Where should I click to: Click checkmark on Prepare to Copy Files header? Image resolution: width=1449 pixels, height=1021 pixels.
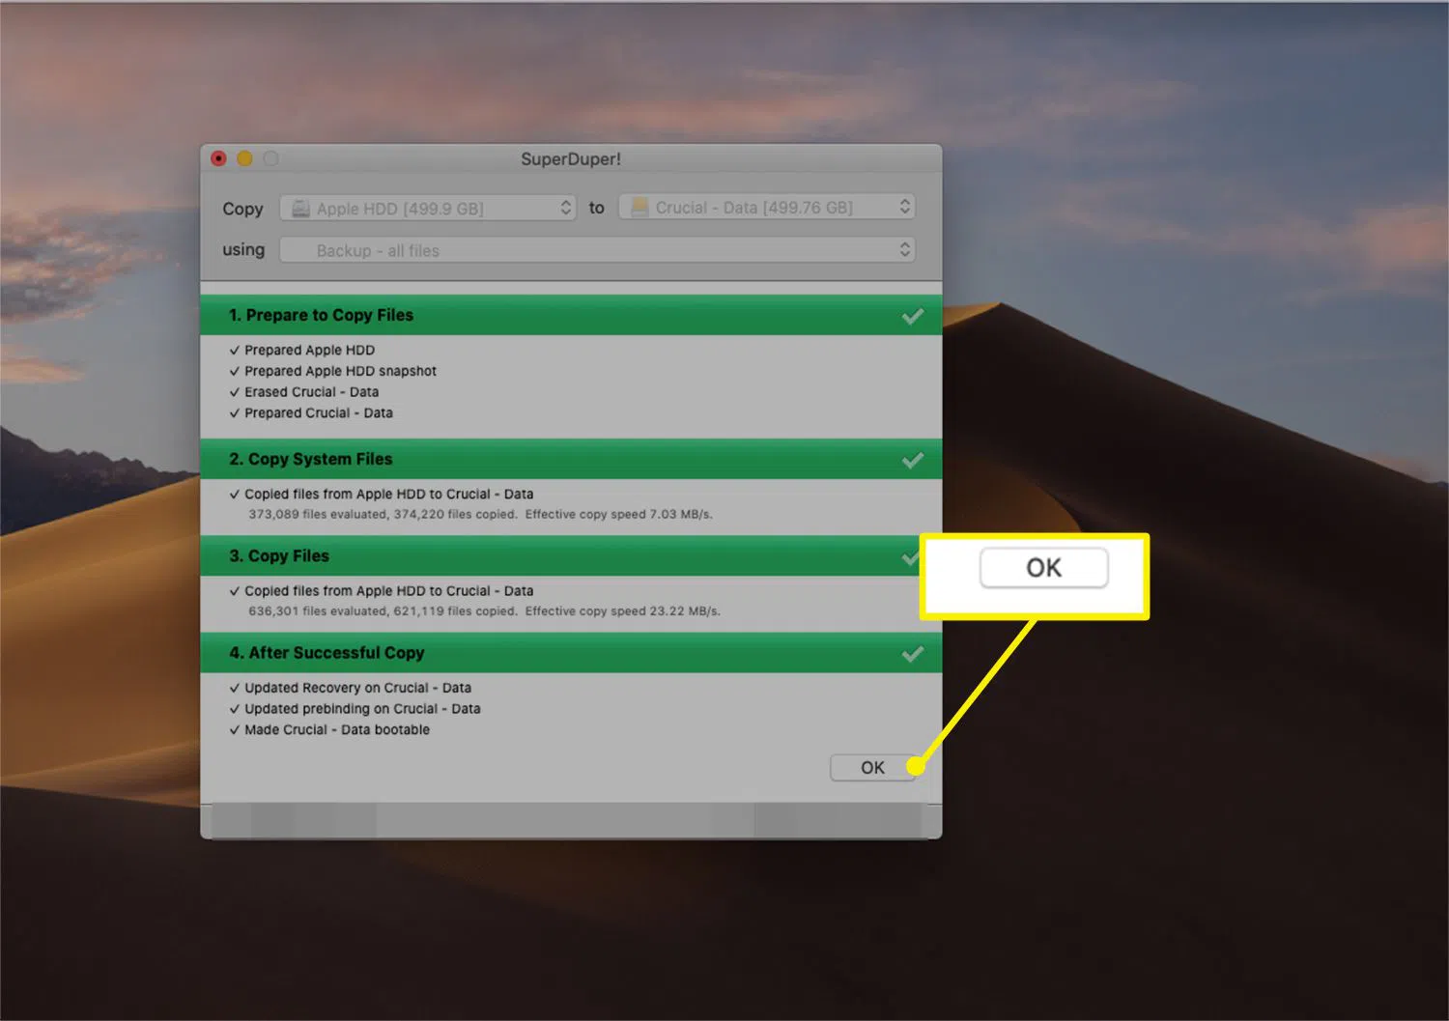[x=912, y=316]
